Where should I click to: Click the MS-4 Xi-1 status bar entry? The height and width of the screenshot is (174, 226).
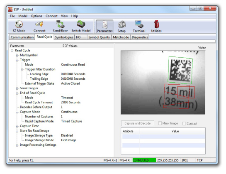(x=110, y=160)
